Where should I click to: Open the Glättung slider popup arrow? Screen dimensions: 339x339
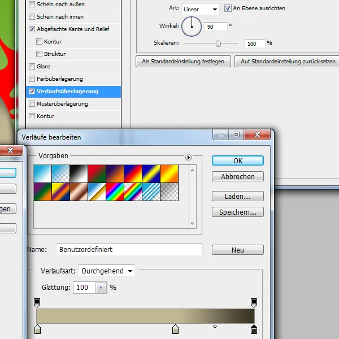point(101,288)
